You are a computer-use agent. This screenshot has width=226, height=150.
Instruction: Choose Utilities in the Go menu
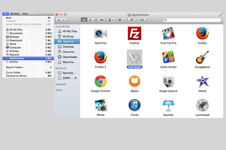(28, 62)
